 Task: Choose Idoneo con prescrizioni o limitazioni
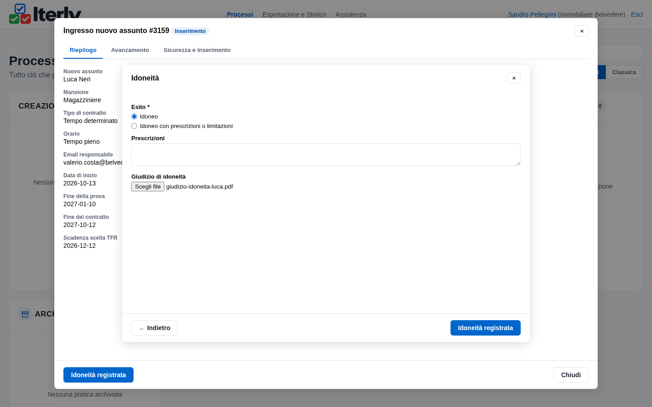point(134,126)
